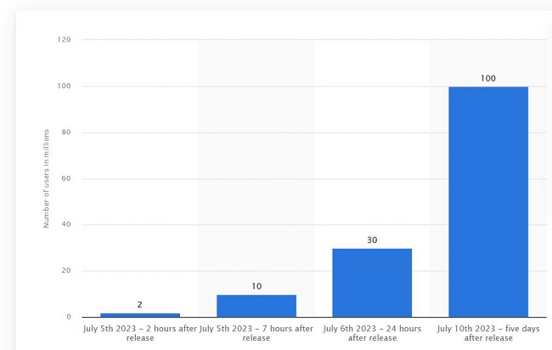
Task: Click the bar for 2 hours after release
Action: (x=140, y=315)
